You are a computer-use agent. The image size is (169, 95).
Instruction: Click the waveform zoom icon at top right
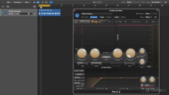coord(166,2)
